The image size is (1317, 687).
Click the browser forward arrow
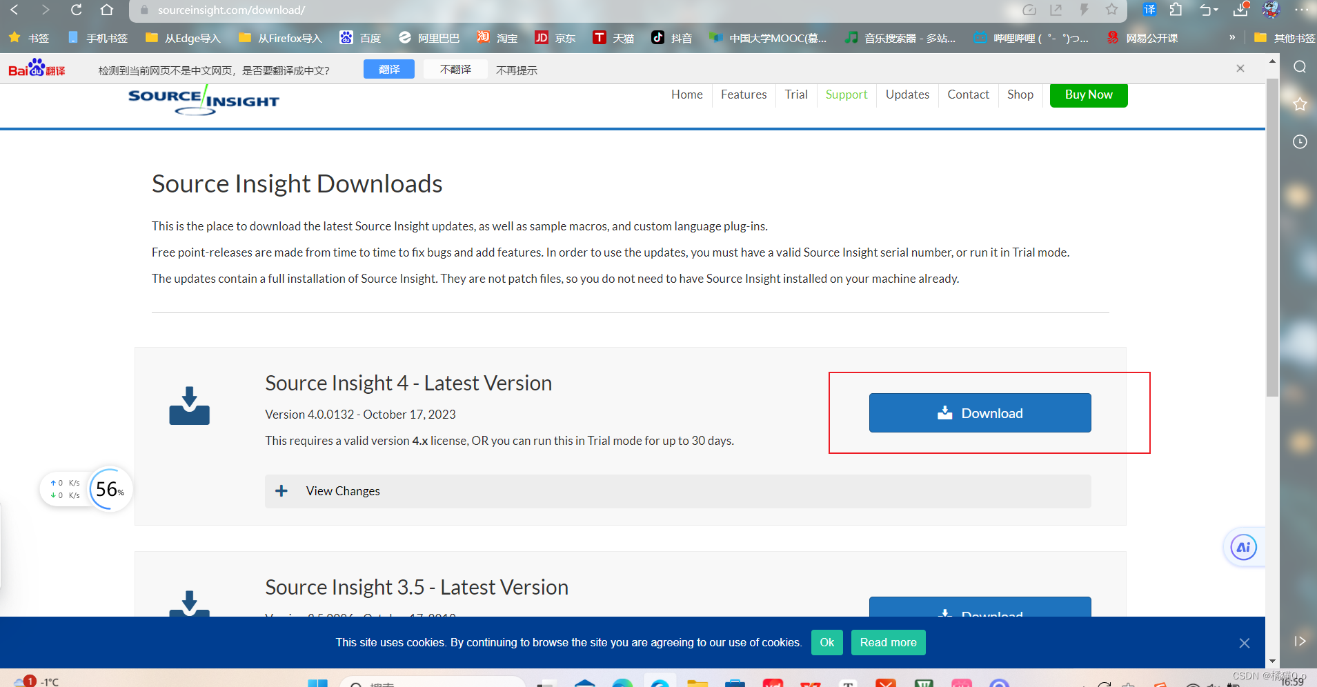(x=46, y=10)
